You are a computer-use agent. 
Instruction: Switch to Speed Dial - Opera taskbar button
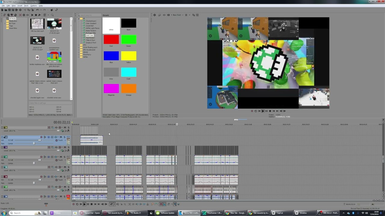pos(90,213)
